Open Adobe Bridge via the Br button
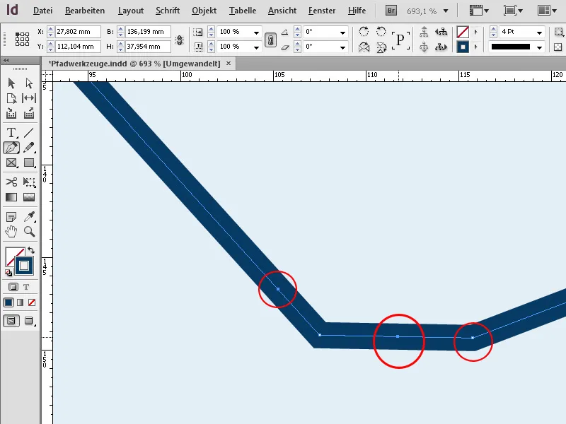The width and height of the screenshot is (566, 424). 390,9
